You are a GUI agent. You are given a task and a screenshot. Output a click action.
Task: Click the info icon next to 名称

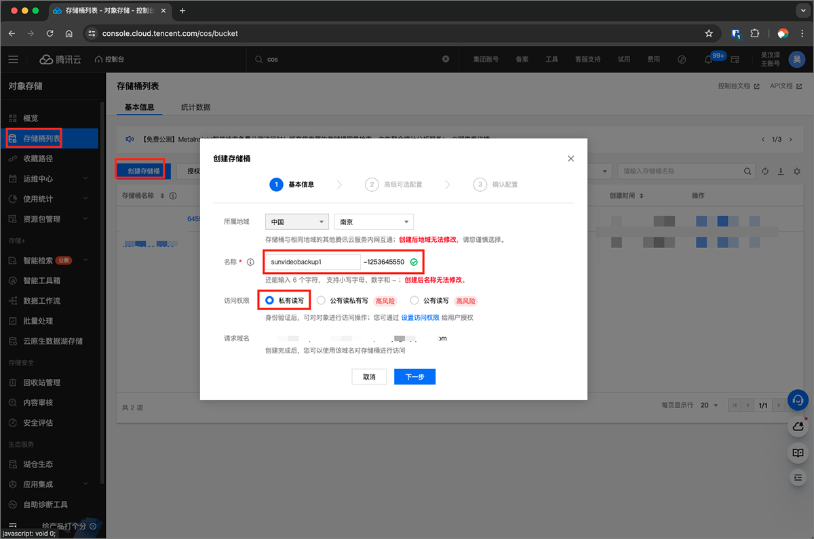[250, 262]
